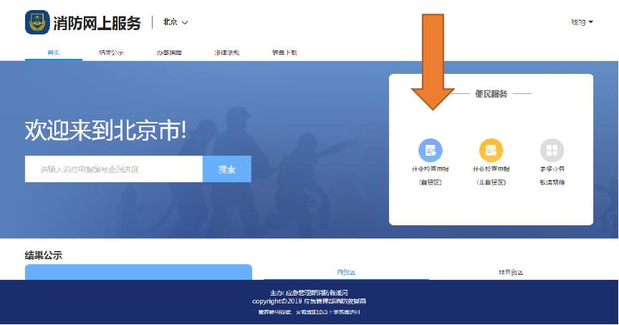Open the user account menu at top right
This screenshot has height=325, width=619.
582,22
